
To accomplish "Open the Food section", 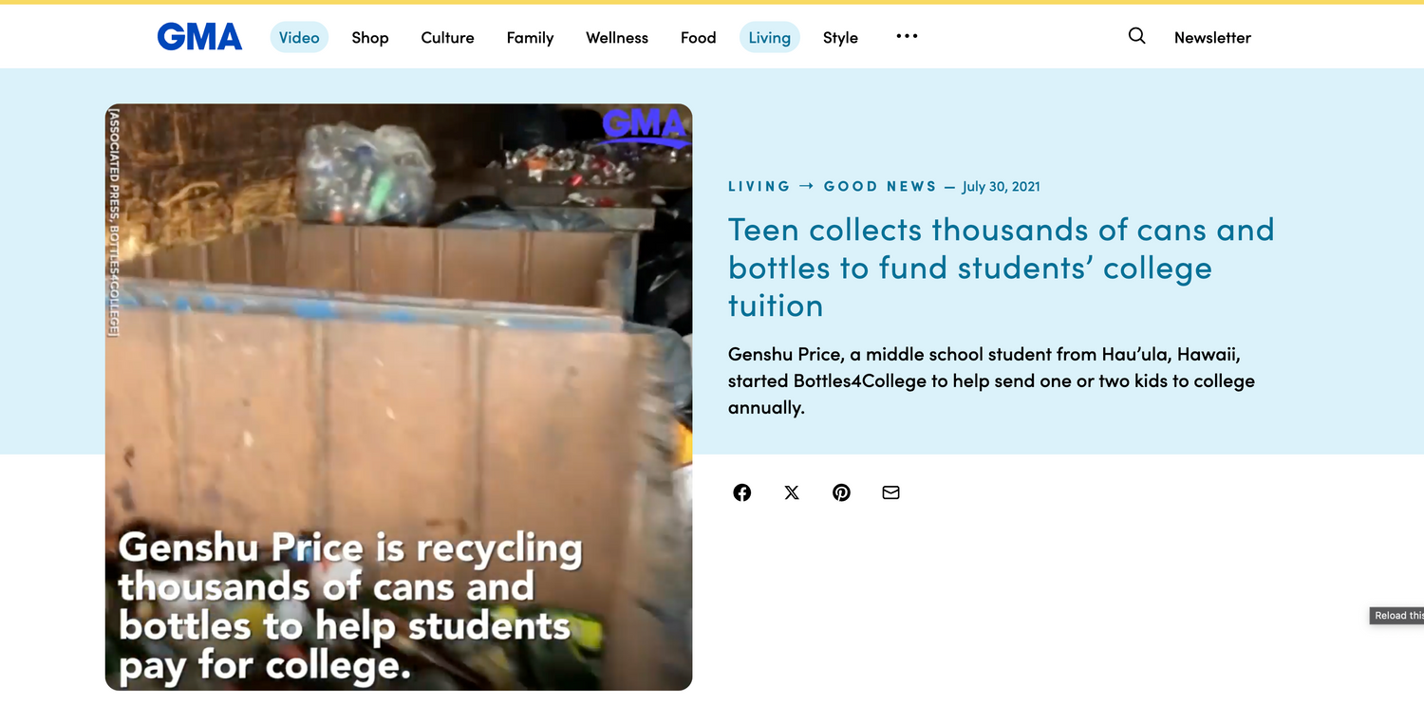I will coord(698,37).
